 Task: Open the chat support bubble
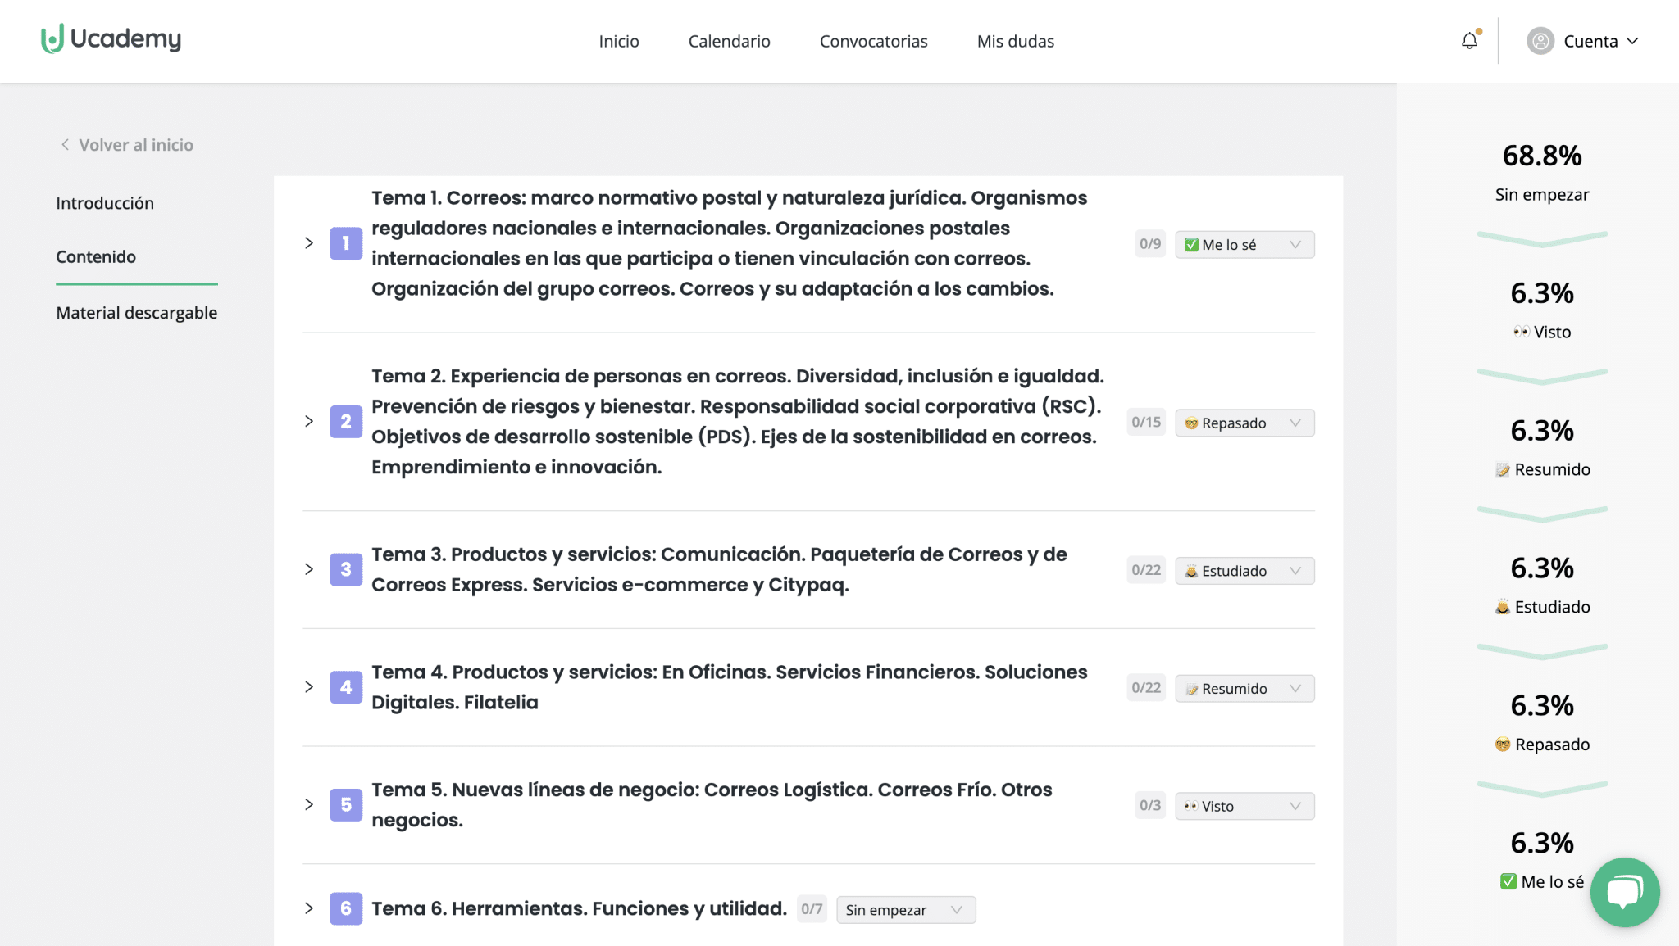pyautogui.click(x=1625, y=891)
